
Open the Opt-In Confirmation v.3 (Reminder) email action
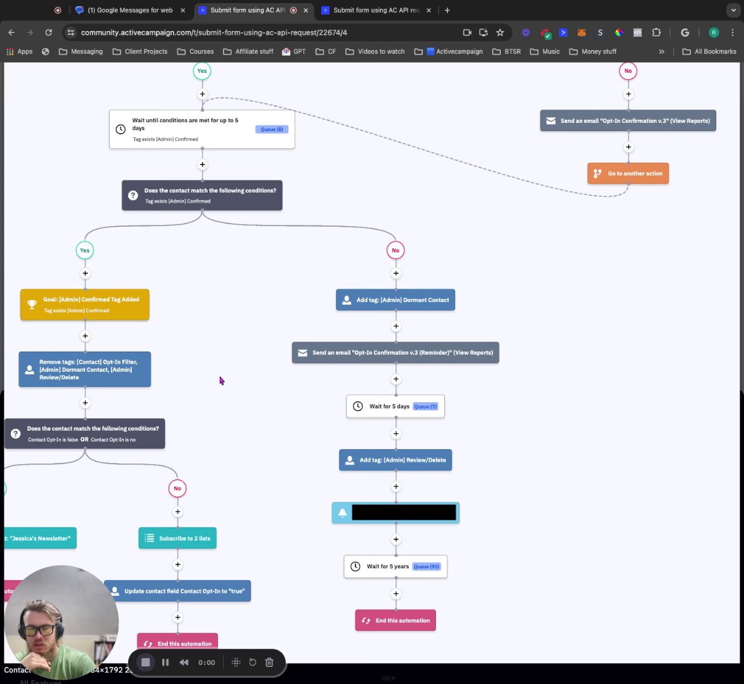[395, 352]
